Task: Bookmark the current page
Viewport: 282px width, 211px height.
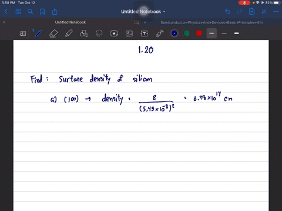Action: coord(42,12)
